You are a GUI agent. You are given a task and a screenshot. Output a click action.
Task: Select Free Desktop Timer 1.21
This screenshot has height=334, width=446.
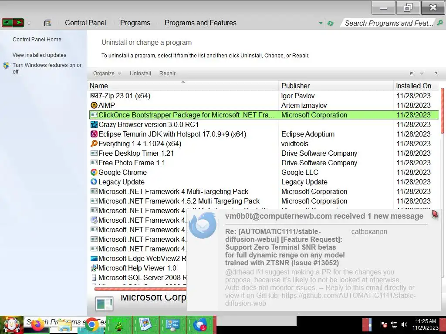click(136, 154)
